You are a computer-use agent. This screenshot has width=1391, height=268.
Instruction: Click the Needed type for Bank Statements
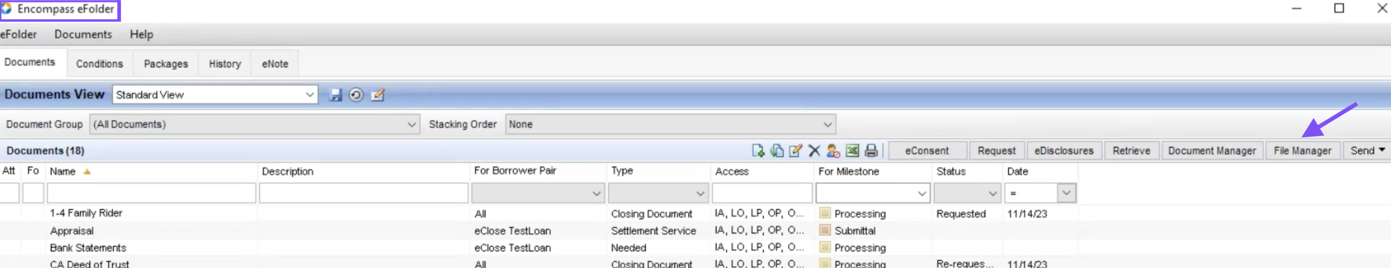pyautogui.click(x=629, y=248)
